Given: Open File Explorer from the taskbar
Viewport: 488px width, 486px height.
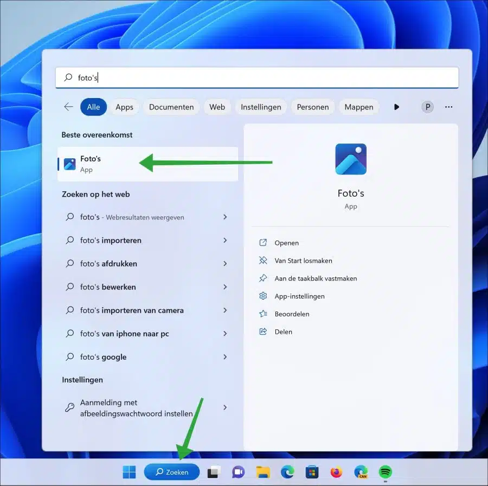Looking at the screenshot, I should coord(263,472).
